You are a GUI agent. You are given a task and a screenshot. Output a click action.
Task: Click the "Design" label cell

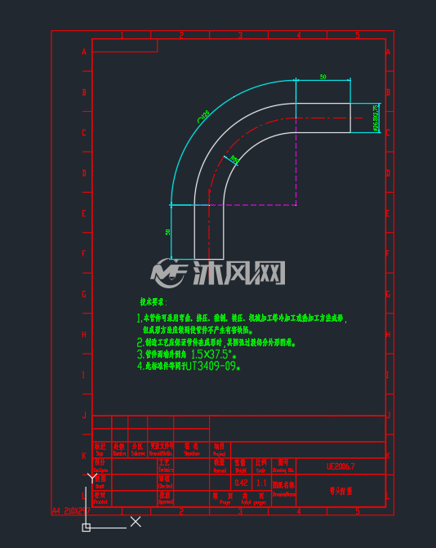[101, 466]
